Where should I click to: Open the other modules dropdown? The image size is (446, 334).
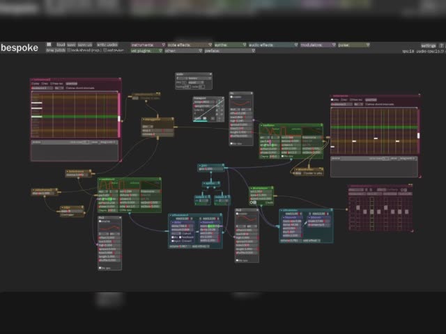183,51
